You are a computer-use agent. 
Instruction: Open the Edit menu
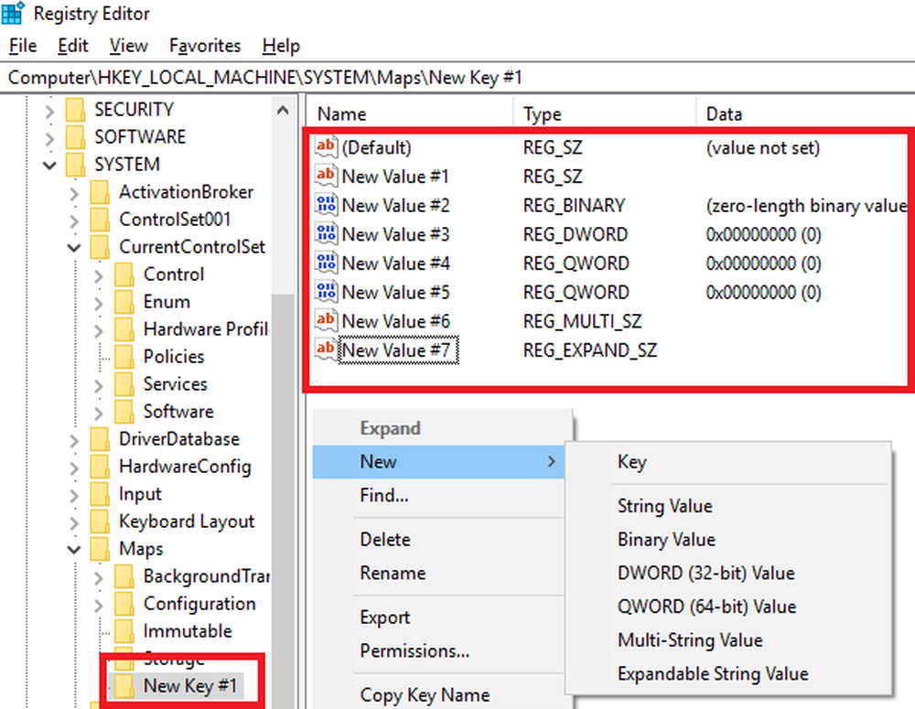click(73, 45)
